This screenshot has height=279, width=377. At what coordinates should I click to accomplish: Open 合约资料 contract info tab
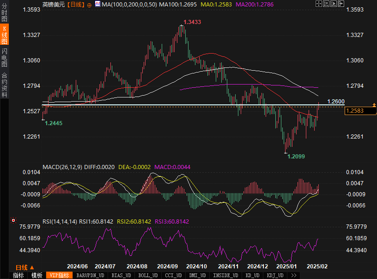click(4, 85)
